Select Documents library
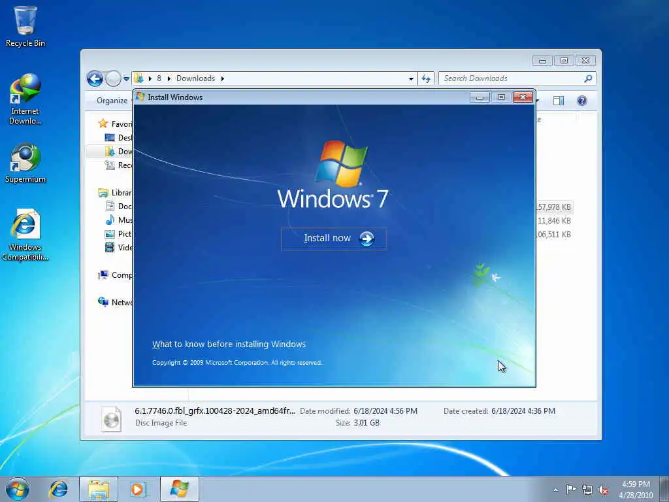This screenshot has height=502, width=669. point(118,206)
